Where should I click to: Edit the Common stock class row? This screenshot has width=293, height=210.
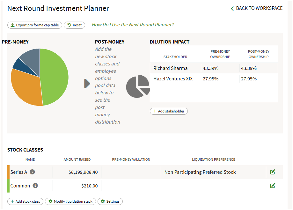point(273,186)
